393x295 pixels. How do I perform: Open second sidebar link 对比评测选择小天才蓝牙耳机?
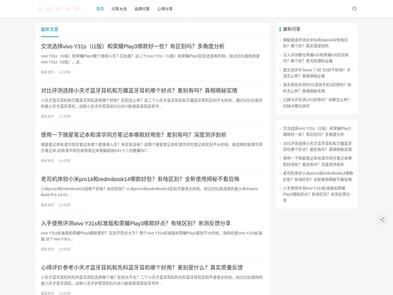317,146
